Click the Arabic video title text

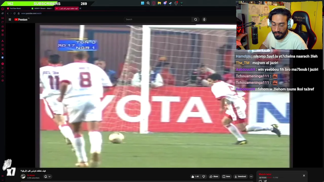point(33,171)
